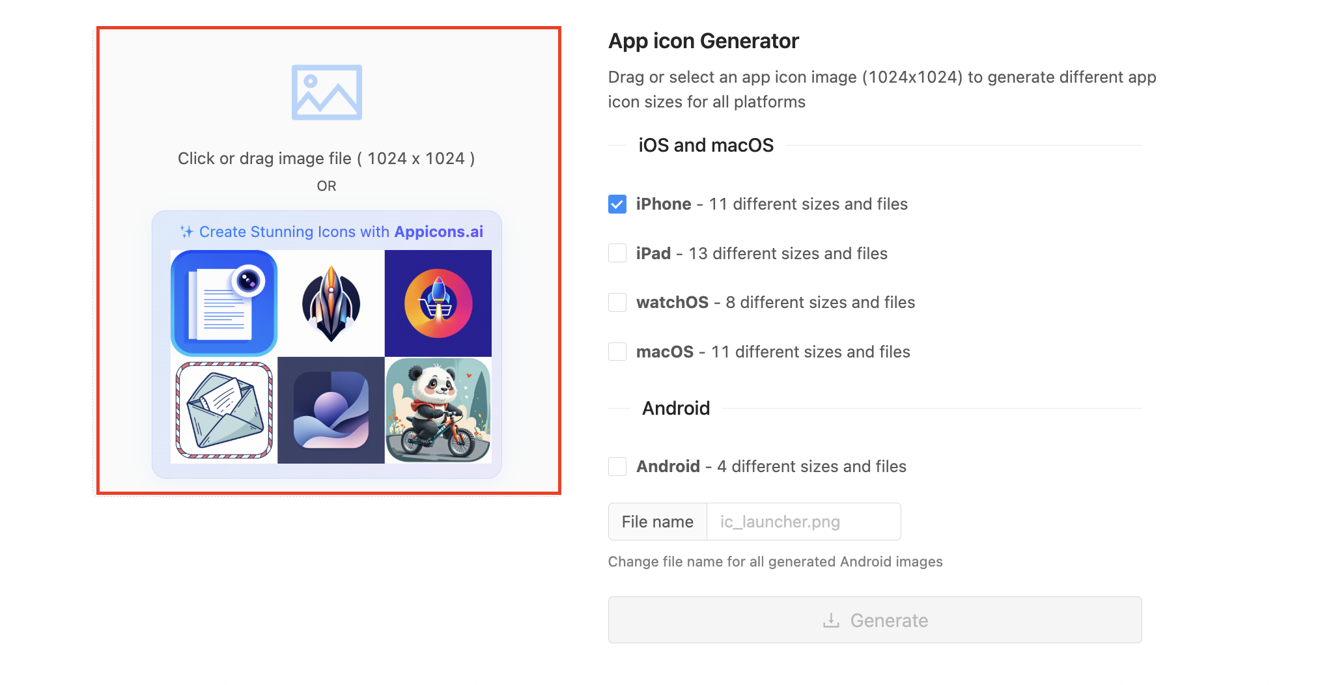
Task: Click the 'Create Stunning Icons with' banner text
Action: pos(294,232)
